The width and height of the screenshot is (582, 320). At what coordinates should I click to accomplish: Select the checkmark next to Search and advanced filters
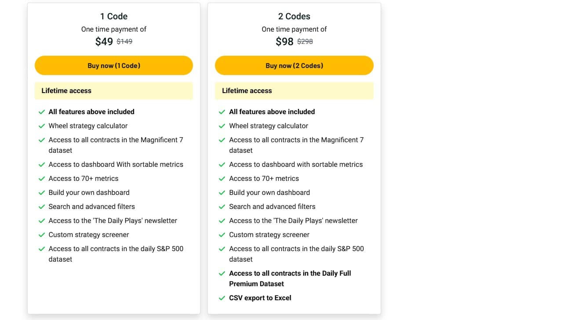(42, 207)
